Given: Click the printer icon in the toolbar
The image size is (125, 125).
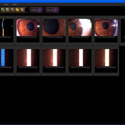Looking at the screenshot, I should click(22, 10).
